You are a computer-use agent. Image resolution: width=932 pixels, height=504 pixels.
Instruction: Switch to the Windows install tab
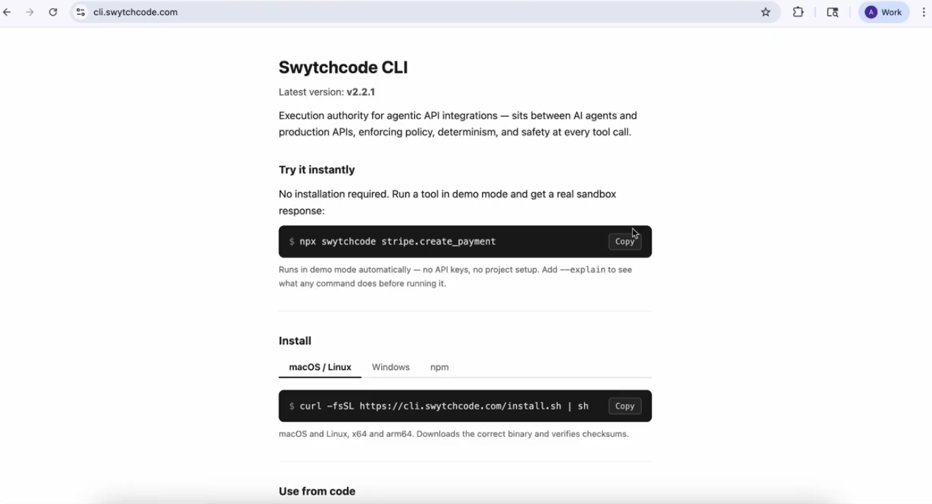[391, 367]
